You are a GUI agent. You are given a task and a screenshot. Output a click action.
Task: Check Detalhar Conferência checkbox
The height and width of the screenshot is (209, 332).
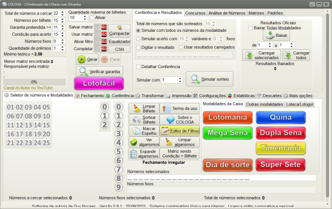[138, 67]
